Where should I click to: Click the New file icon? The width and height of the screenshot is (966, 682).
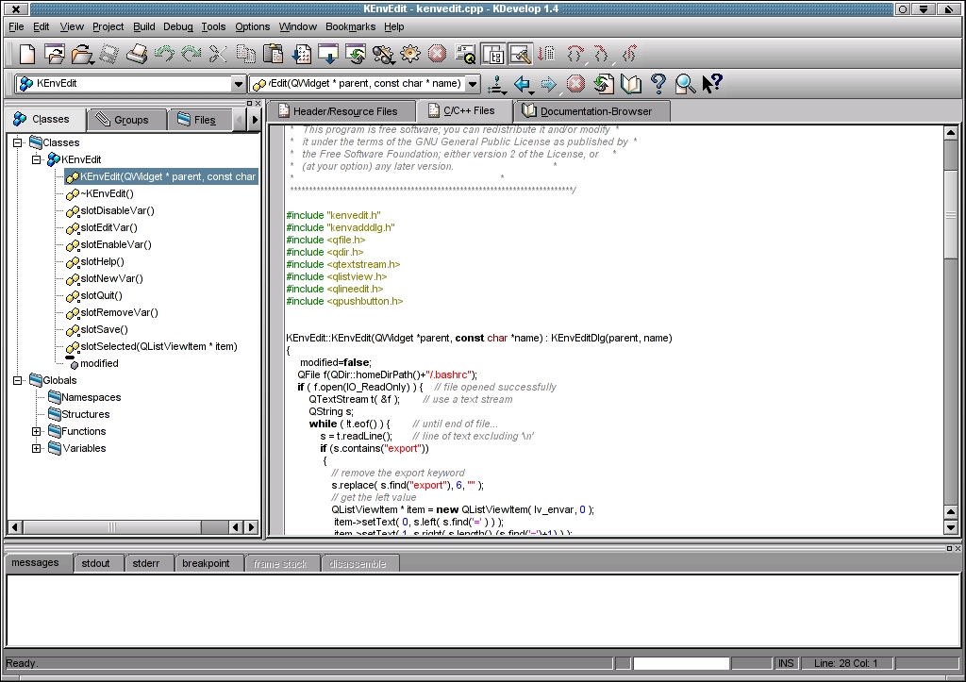point(27,54)
